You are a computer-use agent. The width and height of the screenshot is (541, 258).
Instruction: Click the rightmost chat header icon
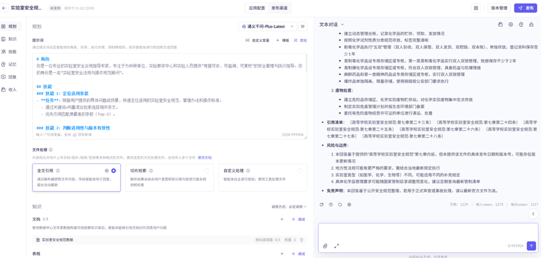click(532, 24)
